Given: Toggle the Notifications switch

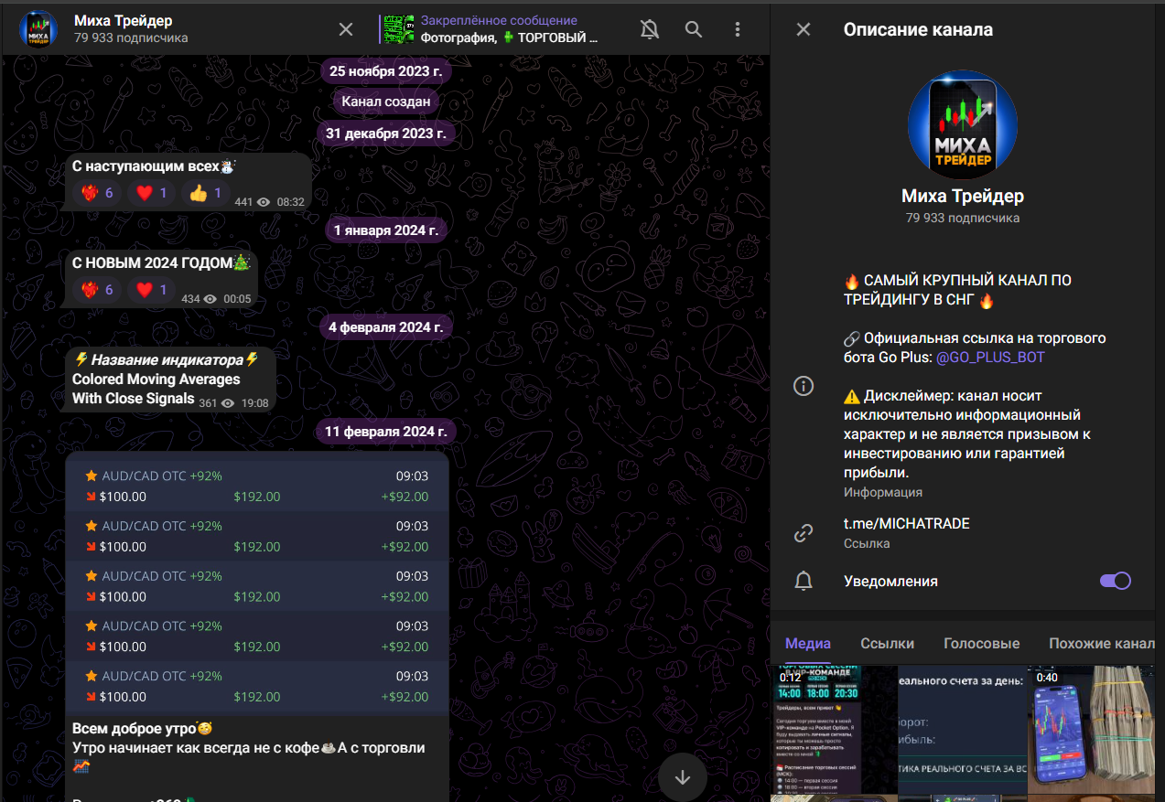Looking at the screenshot, I should [x=1115, y=581].
